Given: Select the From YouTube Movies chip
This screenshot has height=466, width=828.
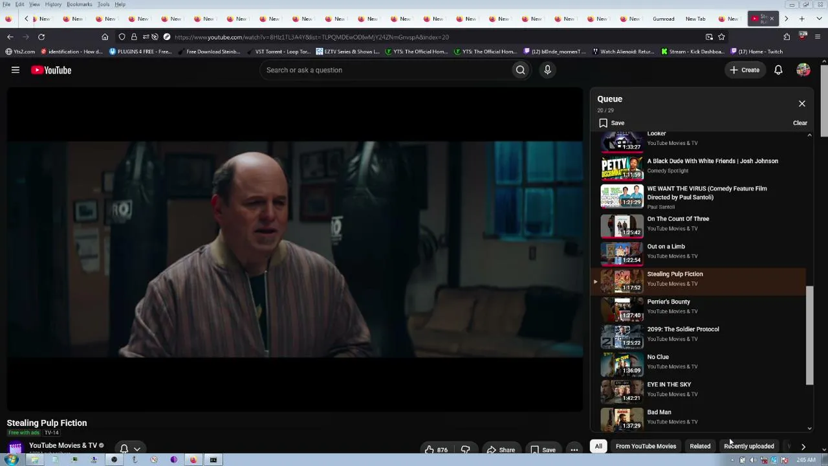Looking at the screenshot, I should pos(646,446).
